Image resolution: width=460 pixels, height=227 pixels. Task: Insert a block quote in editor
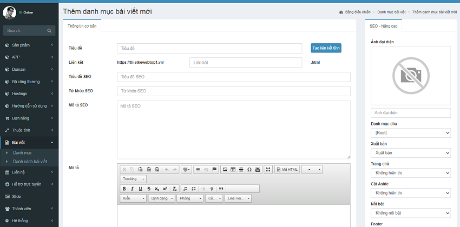click(220, 189)
